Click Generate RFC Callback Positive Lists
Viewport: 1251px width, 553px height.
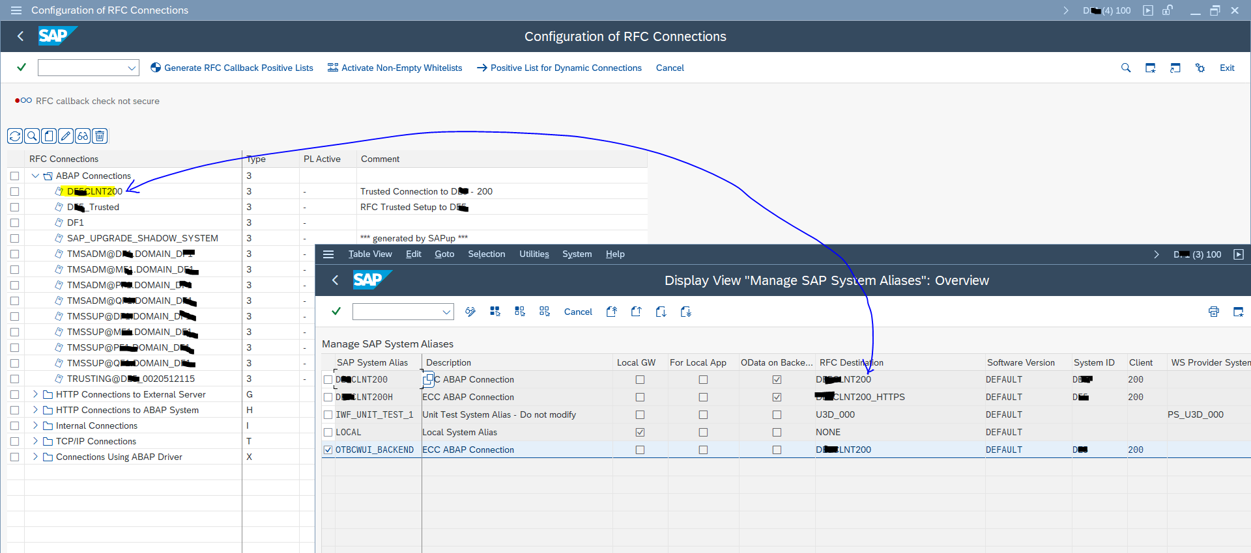tap(232, 68)
